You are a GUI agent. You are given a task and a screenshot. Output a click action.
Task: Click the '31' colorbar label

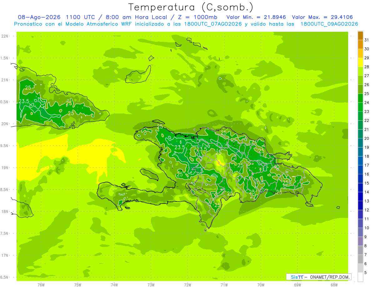click(367, 40)
